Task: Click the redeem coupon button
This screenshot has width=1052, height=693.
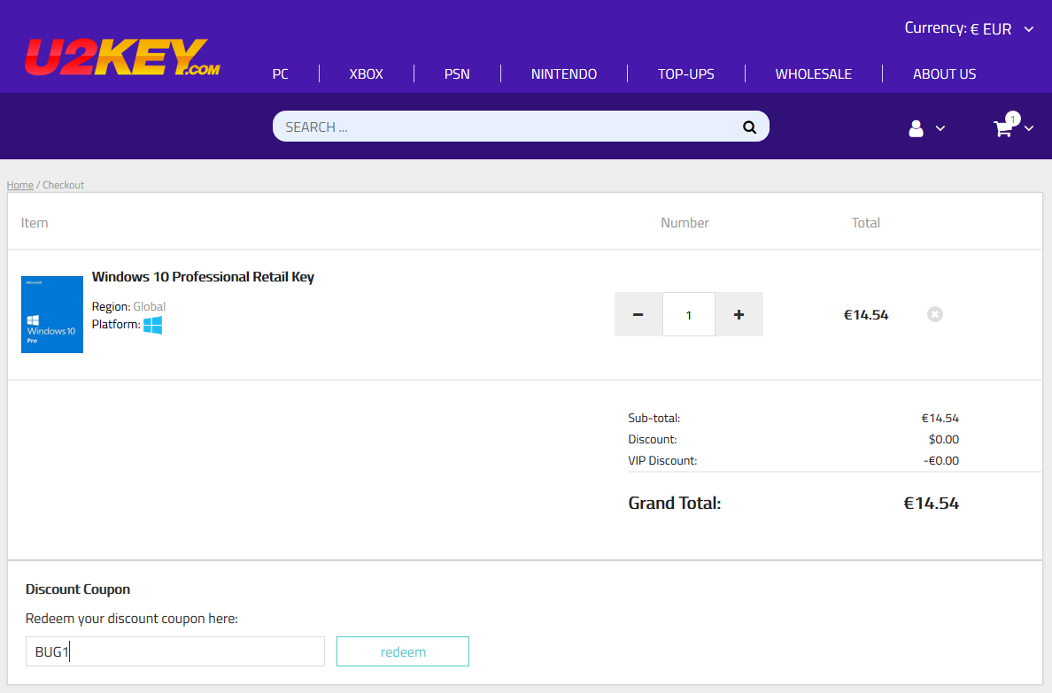Action: click(x=403, y=651)
